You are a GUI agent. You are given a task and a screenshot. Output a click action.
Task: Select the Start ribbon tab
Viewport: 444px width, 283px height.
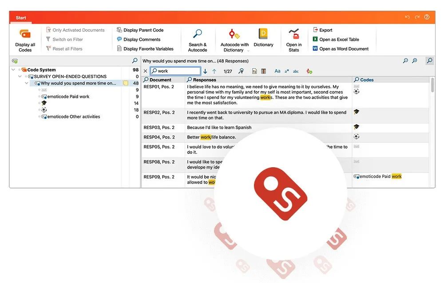21,18
